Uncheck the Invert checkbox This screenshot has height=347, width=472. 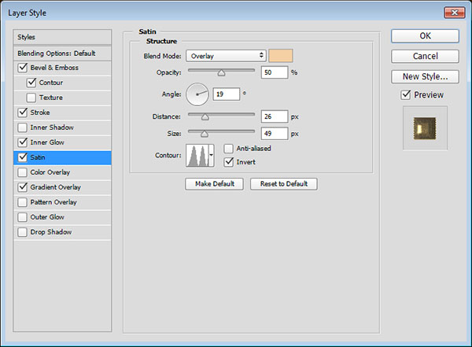point(228,162)
